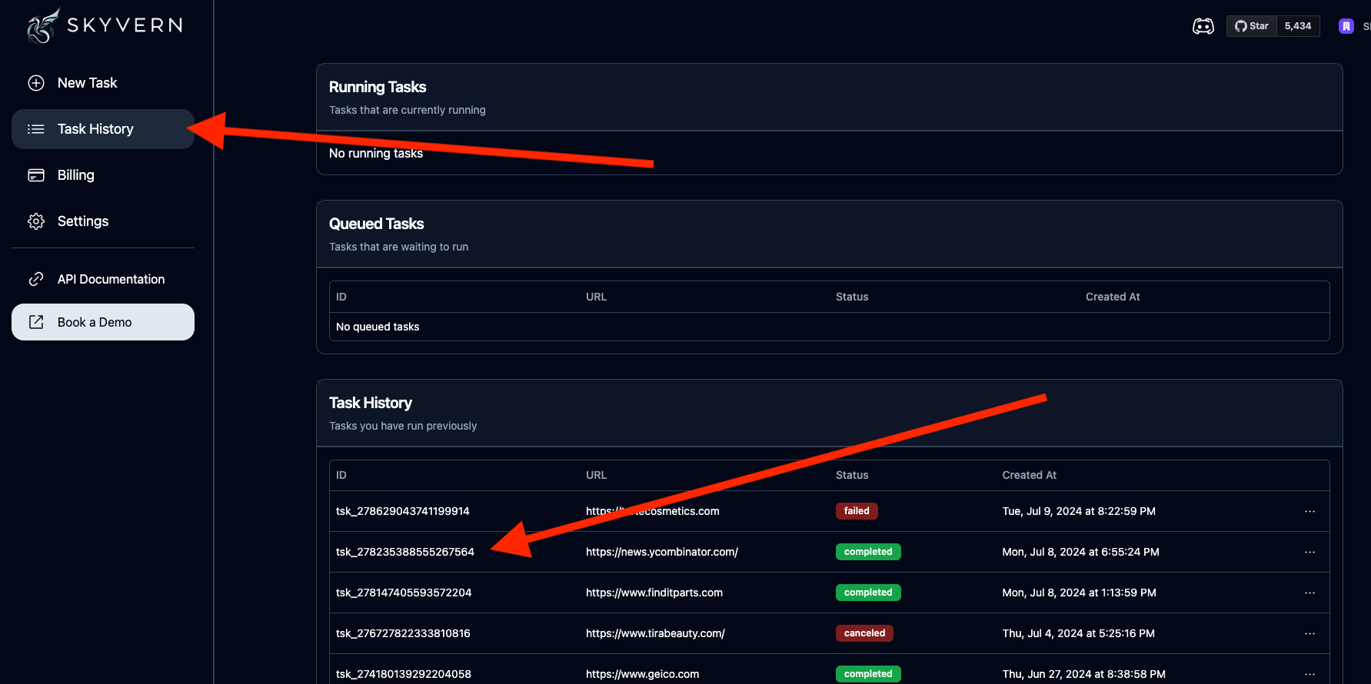Click the API Documentation link icon
This screenshot has width=1371, height=684.
coord(36,279)
